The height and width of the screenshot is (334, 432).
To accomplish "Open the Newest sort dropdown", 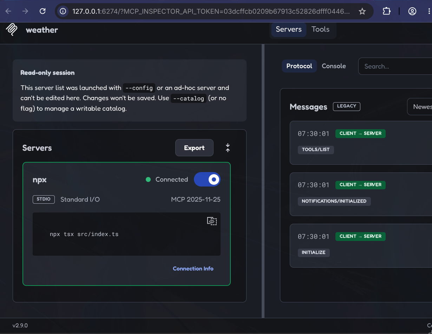I will click(x=420, y=107).
